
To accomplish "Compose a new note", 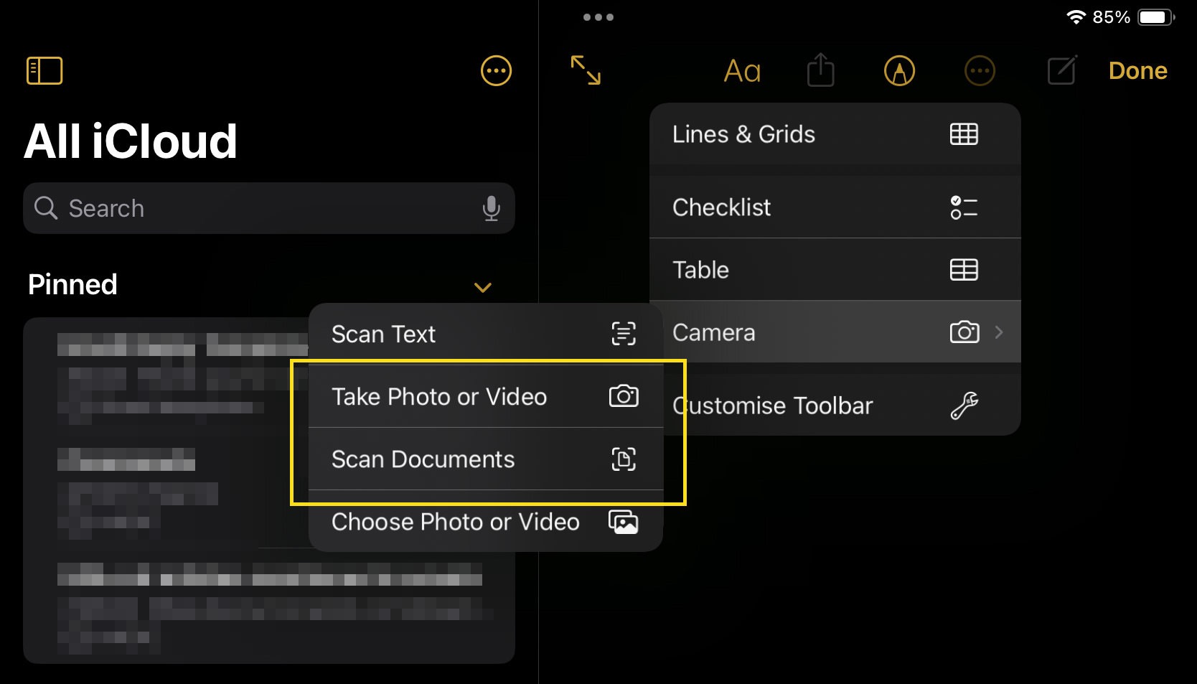I will [1062, 70].
